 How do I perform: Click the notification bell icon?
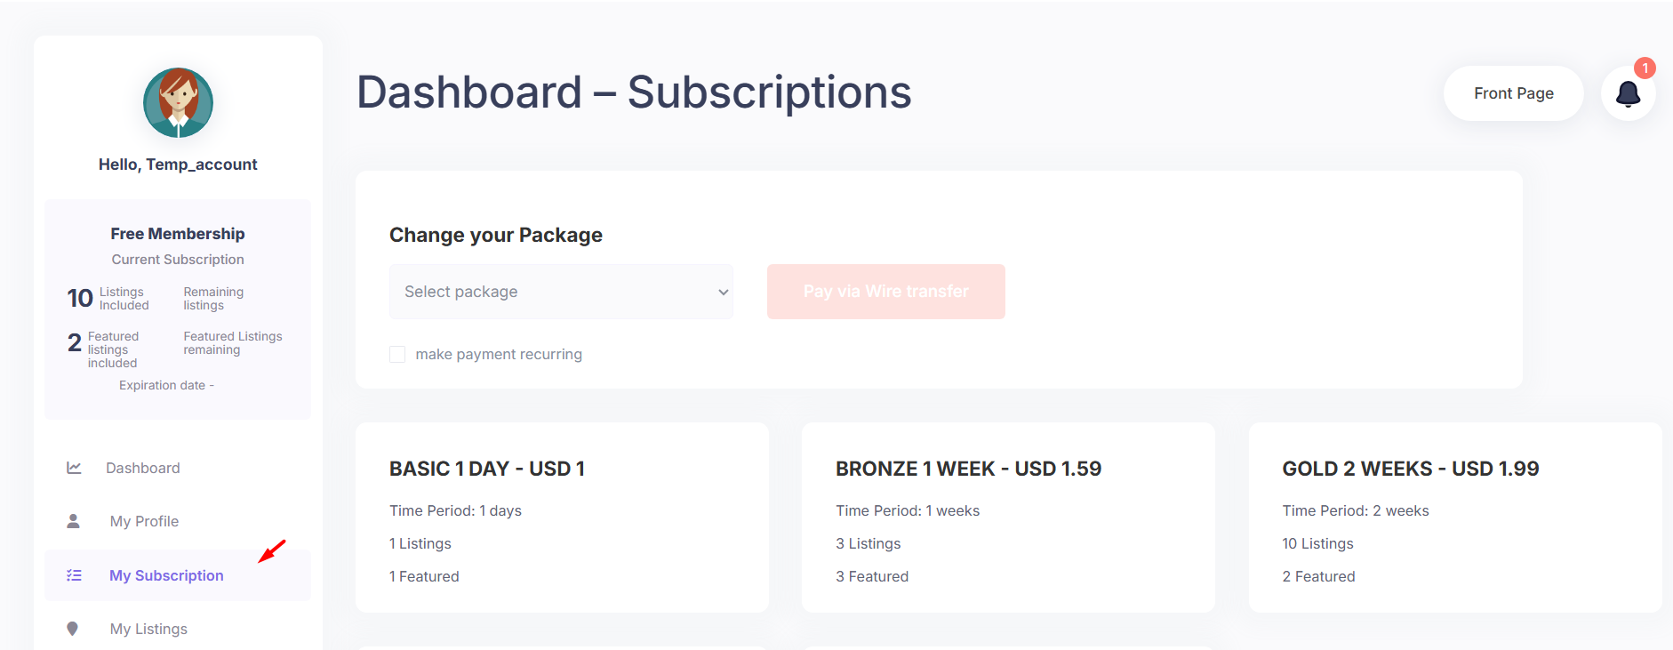tap(1628, 93)
